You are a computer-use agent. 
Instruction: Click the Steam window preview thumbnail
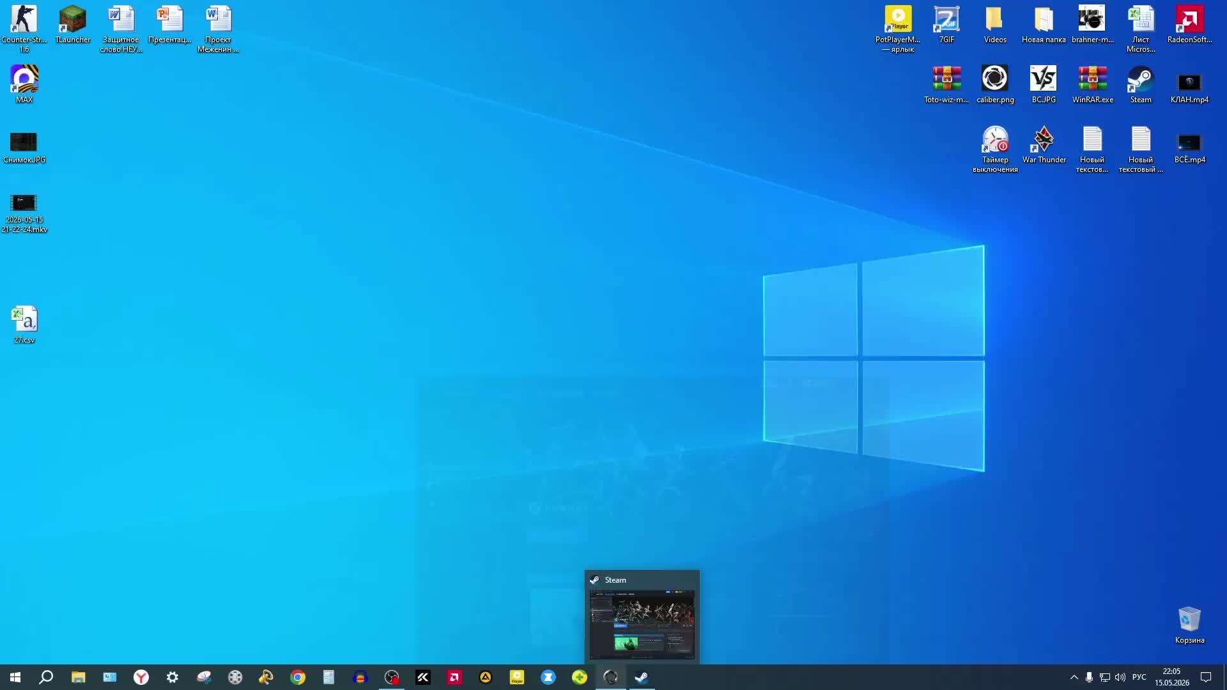[x=642, y=625]
